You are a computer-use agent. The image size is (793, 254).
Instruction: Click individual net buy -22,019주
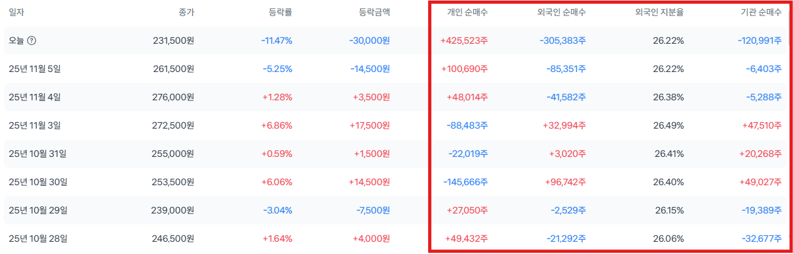pos(468,154)
